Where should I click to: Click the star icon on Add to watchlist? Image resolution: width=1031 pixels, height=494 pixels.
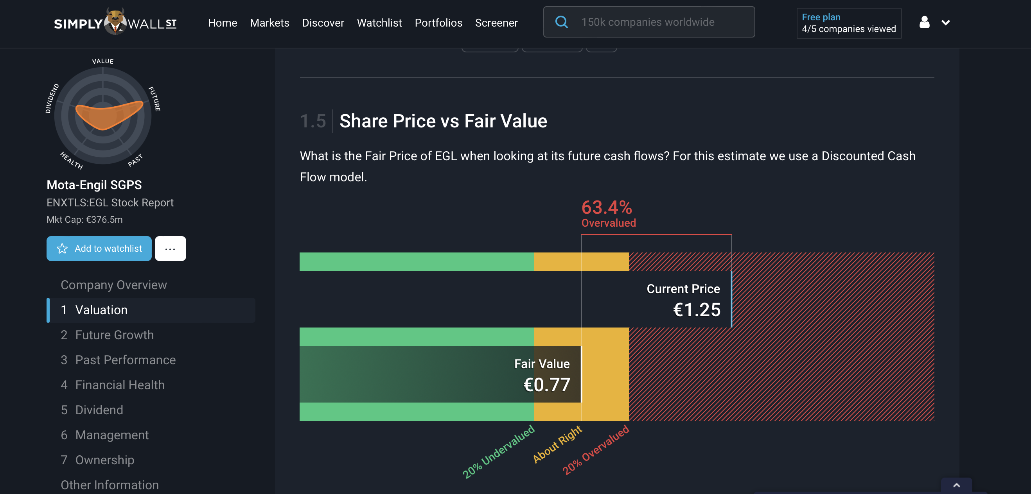[63, 249]
